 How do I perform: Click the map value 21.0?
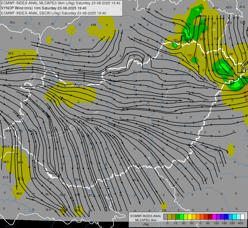[x=242, y=7]
